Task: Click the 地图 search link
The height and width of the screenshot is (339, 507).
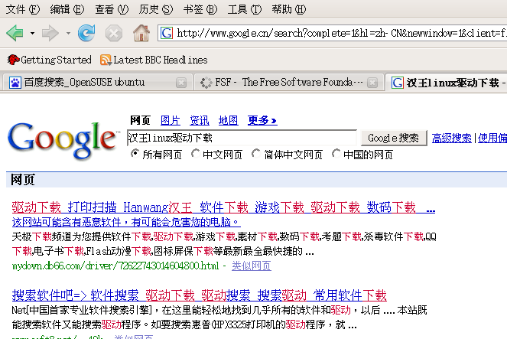Action: click(x=228, y=120)
